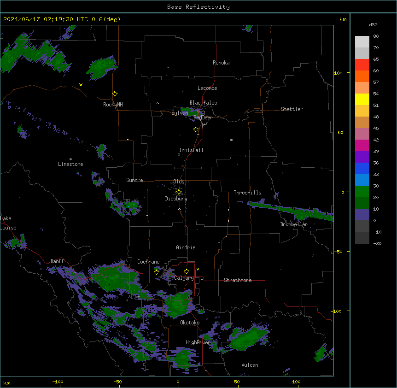Viewport: 397px width, 388px height.
Task: Click the Lake Louise label
Action: [8, 223]
